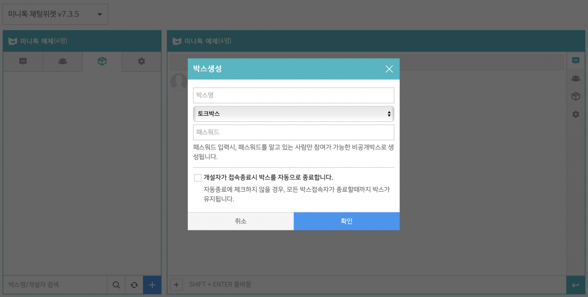The width and height of the screenshot is (588, 297).
Task: Click the blue plus create box button
Action: [152, 285]
